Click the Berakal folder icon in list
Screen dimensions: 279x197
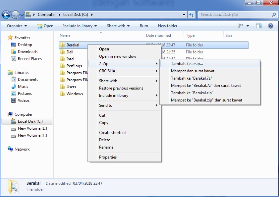[62, 45]
